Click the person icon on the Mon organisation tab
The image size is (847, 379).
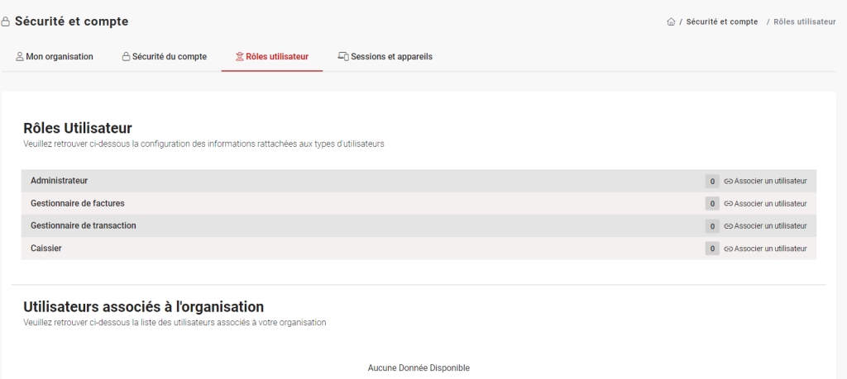coord(20,57)
